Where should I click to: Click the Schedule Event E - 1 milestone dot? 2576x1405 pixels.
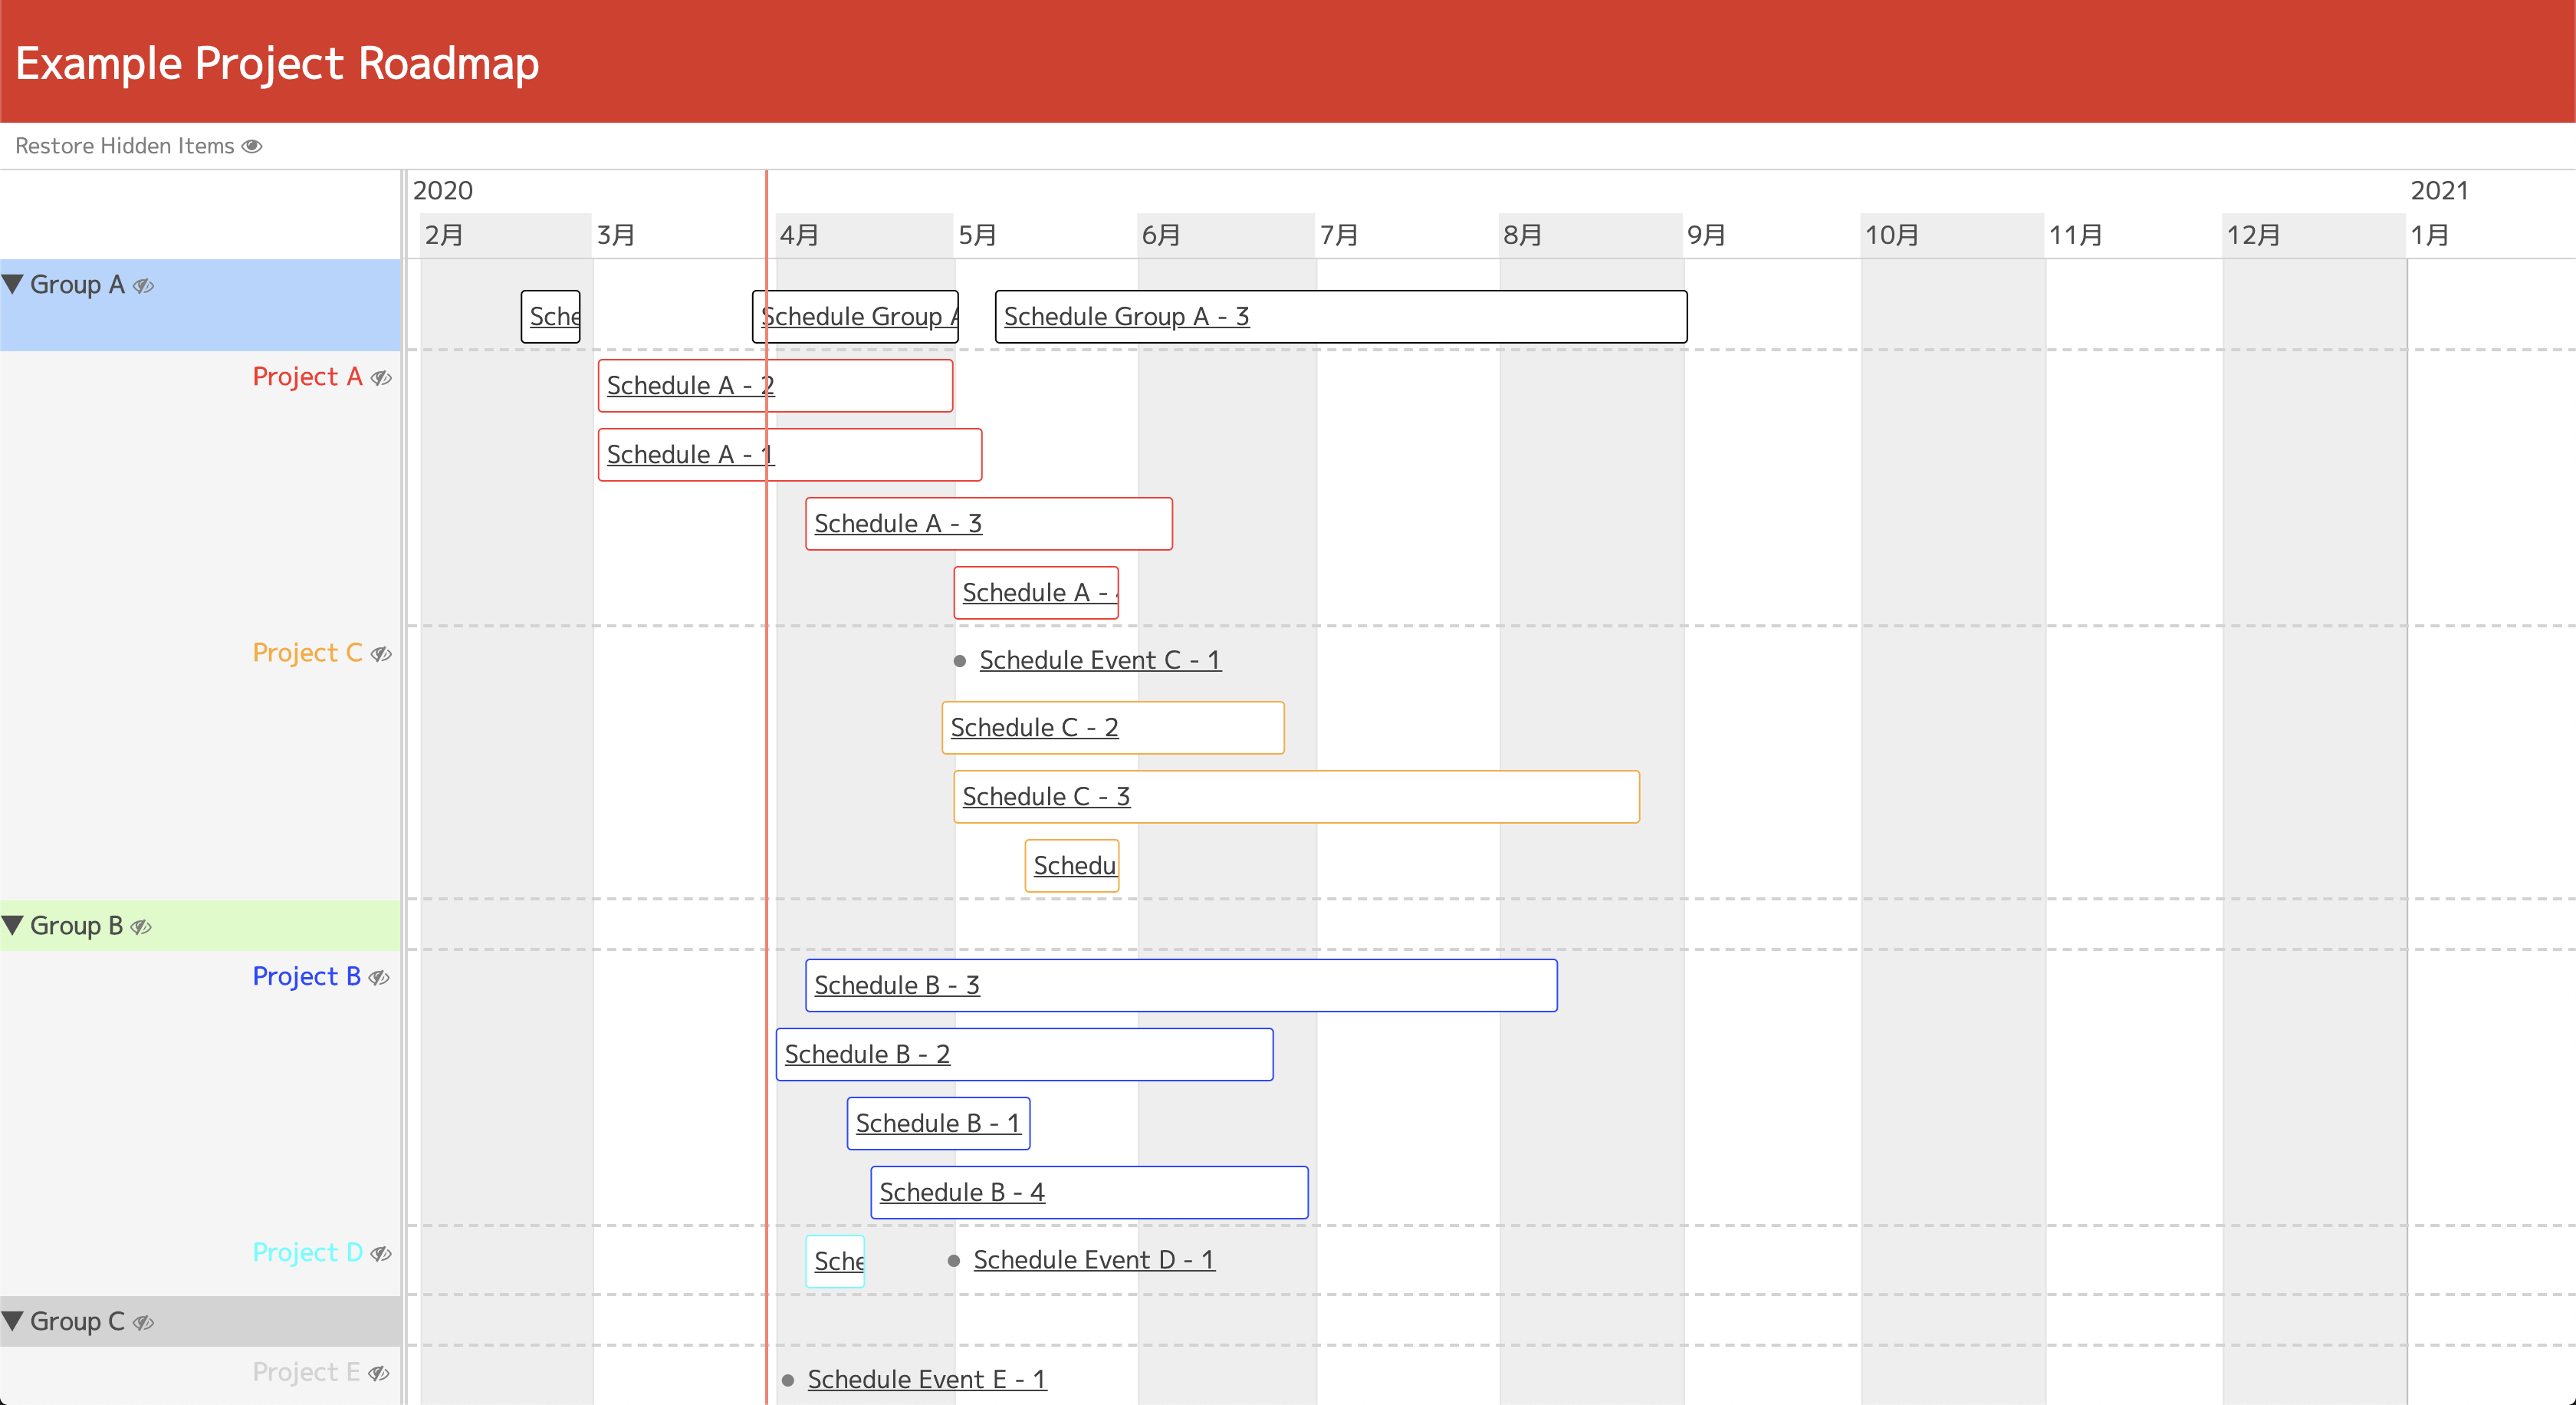click(x=788, y=1380)
